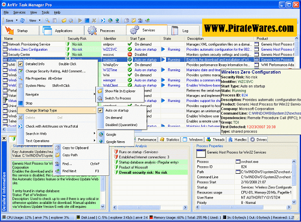301x222 pixels.
Task: Click the gray X delete toolbar icon
Action: tap(94, 21)
